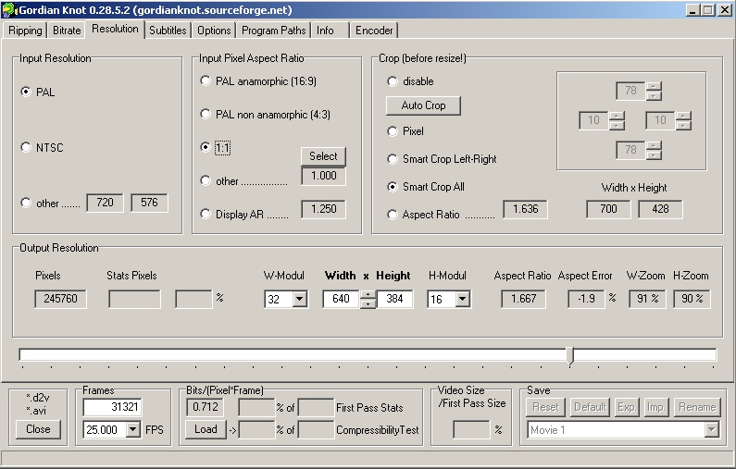
Task: Click the cropped width value 700
Action: [x=608, y=209]
